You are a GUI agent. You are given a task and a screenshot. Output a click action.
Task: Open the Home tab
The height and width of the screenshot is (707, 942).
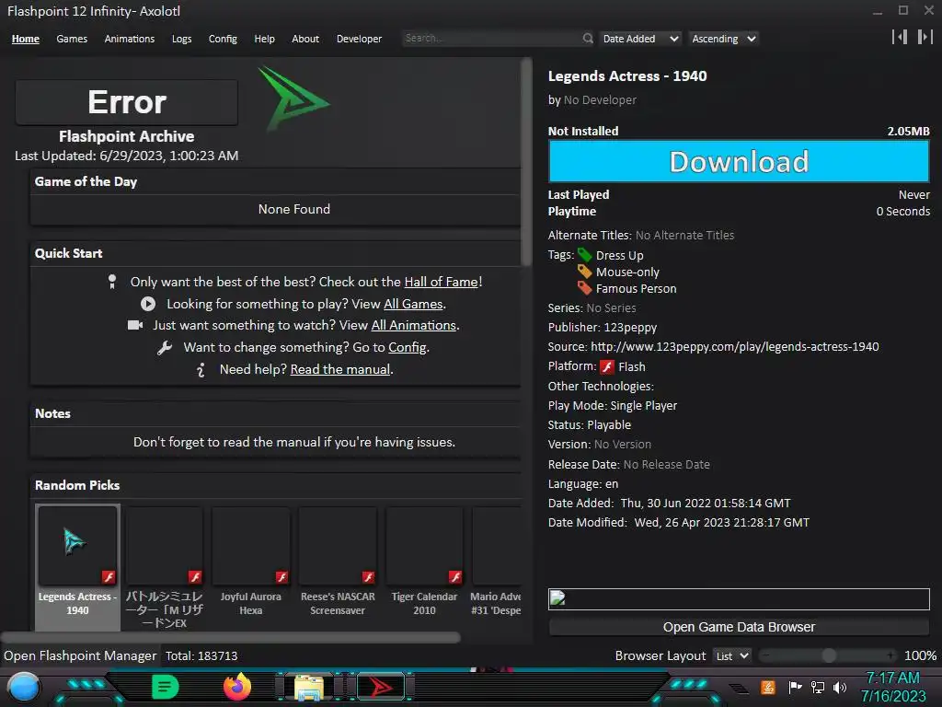pyautogui.click(x=25, y=39)
